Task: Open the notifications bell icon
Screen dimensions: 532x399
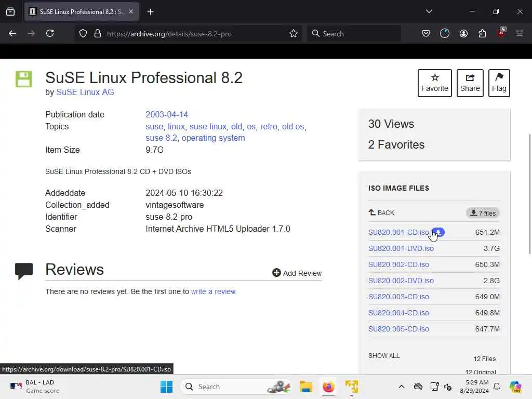Action: coord(497,387)
